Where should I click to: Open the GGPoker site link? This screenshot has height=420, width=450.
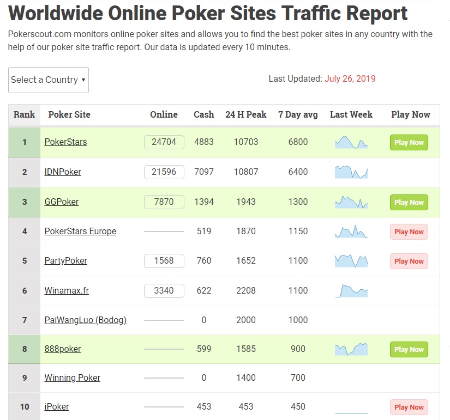click(62, 202)
